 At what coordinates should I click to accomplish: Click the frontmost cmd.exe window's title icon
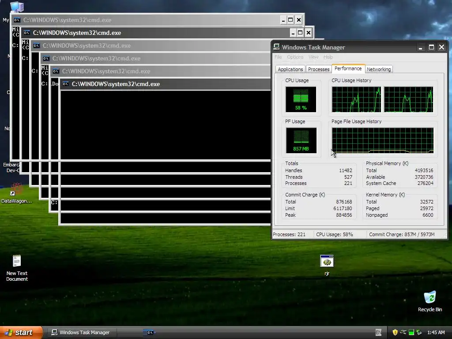pos(66,84)
